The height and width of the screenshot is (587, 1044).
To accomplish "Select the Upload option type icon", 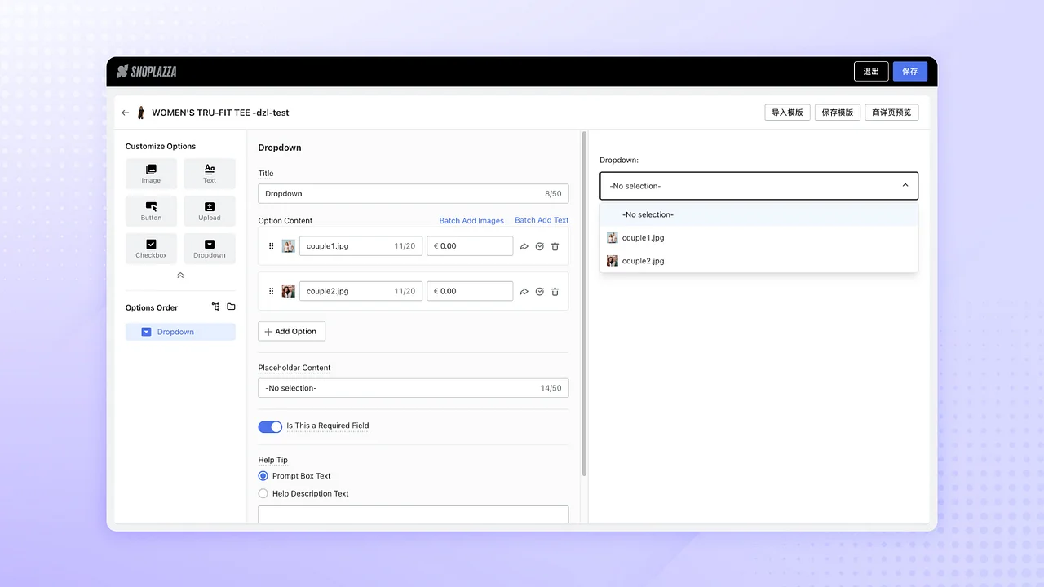I will click(x=210, y=210).
